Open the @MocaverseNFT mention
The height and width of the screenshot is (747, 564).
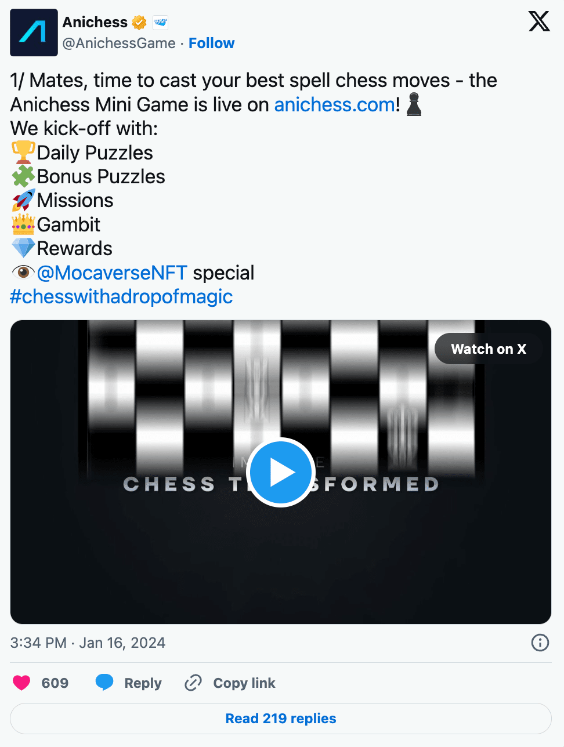112,273
